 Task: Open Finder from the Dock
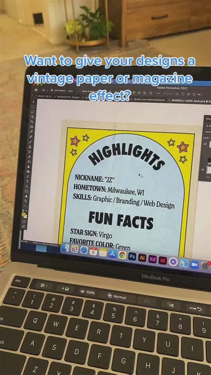point(65,248)
